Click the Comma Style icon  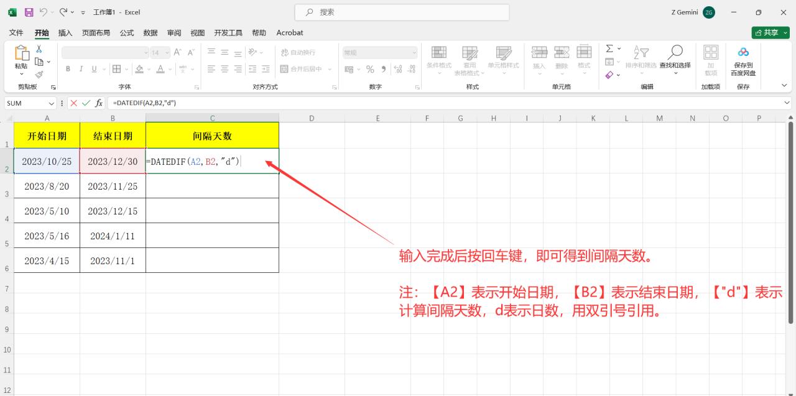coord(384,69)
